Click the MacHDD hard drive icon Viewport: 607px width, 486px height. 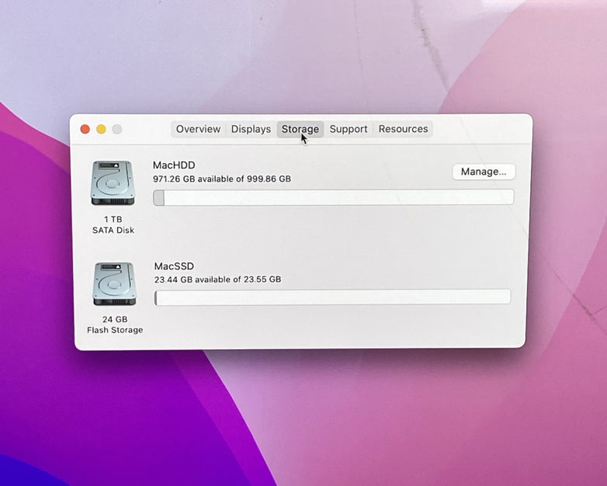point(113,183)
